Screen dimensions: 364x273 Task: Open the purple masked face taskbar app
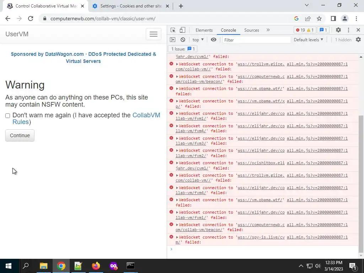click(113, 266)
